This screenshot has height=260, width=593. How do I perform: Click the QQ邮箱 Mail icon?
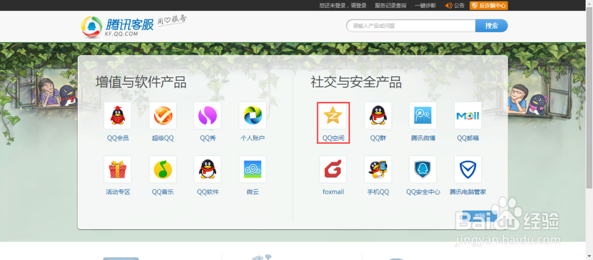[x=468, y=115]
